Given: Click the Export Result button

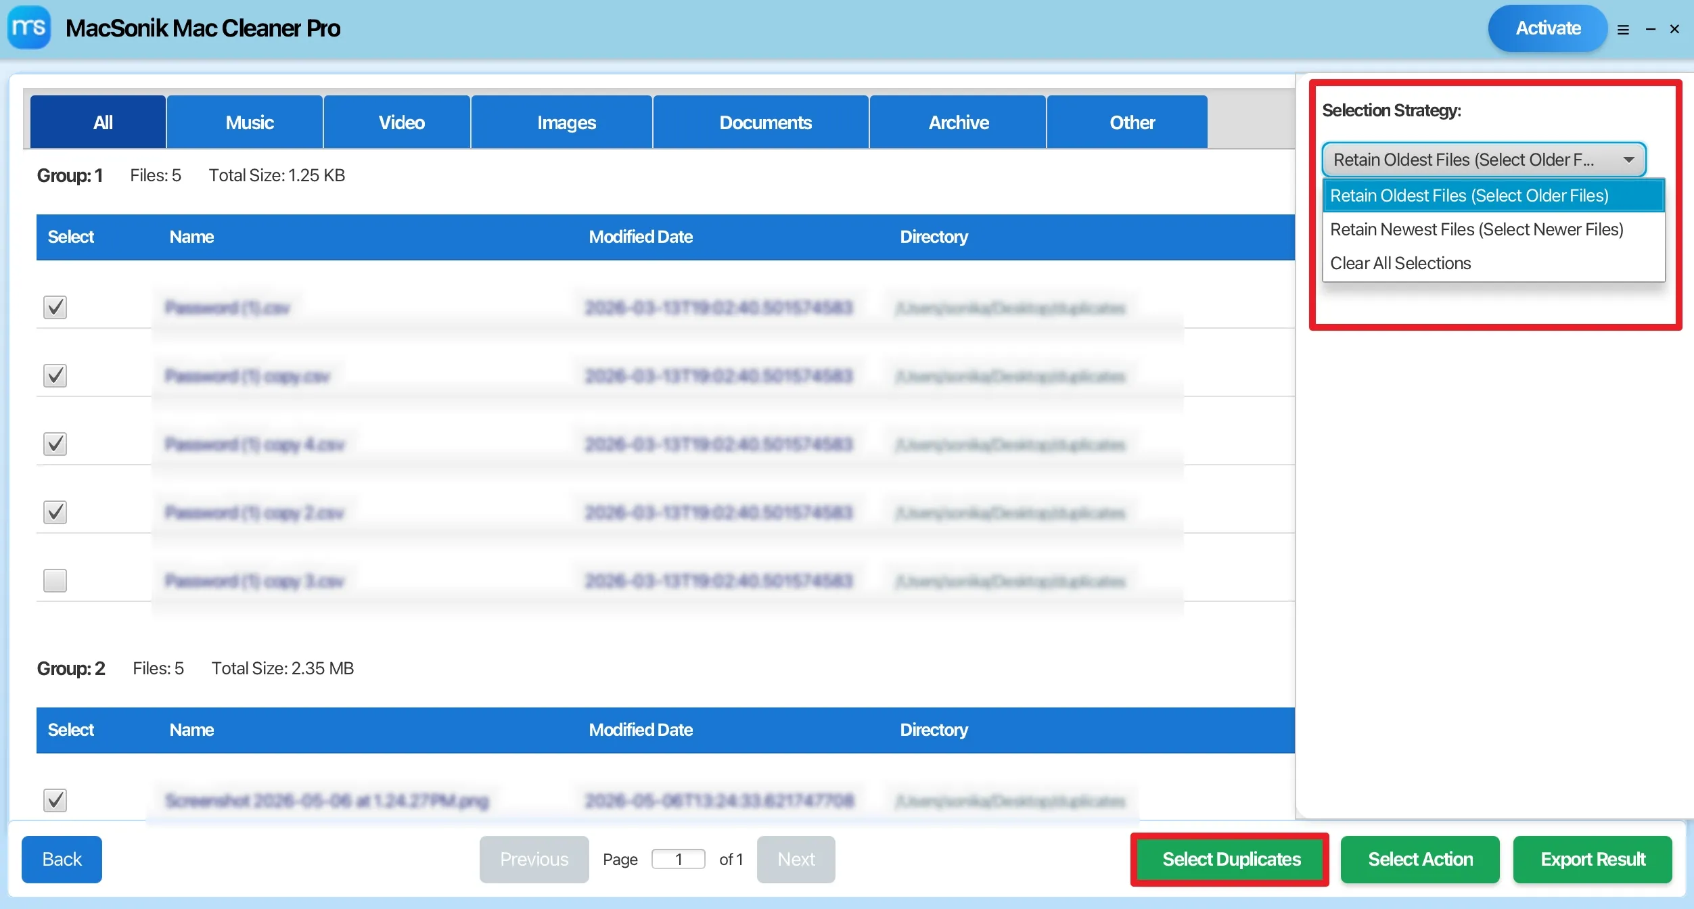Looking at the screenshot, I should [x=1593, y=859].
